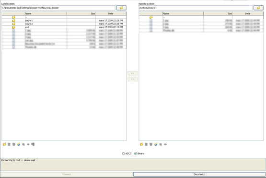Screen dimensions: 266x178
Task: Click the refresh folder icon under local panel
Action: 19,145
